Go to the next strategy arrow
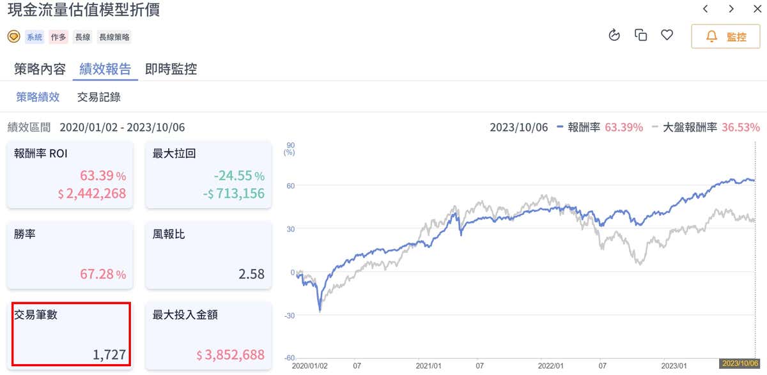This screenshot has height=375, width=767. 731,9
